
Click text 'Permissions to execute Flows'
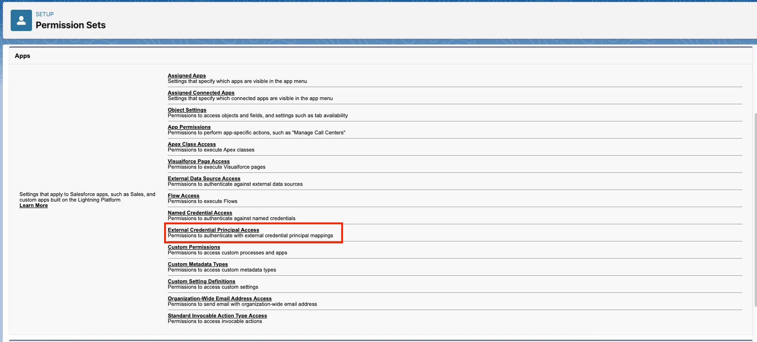(x=203, y=201)
